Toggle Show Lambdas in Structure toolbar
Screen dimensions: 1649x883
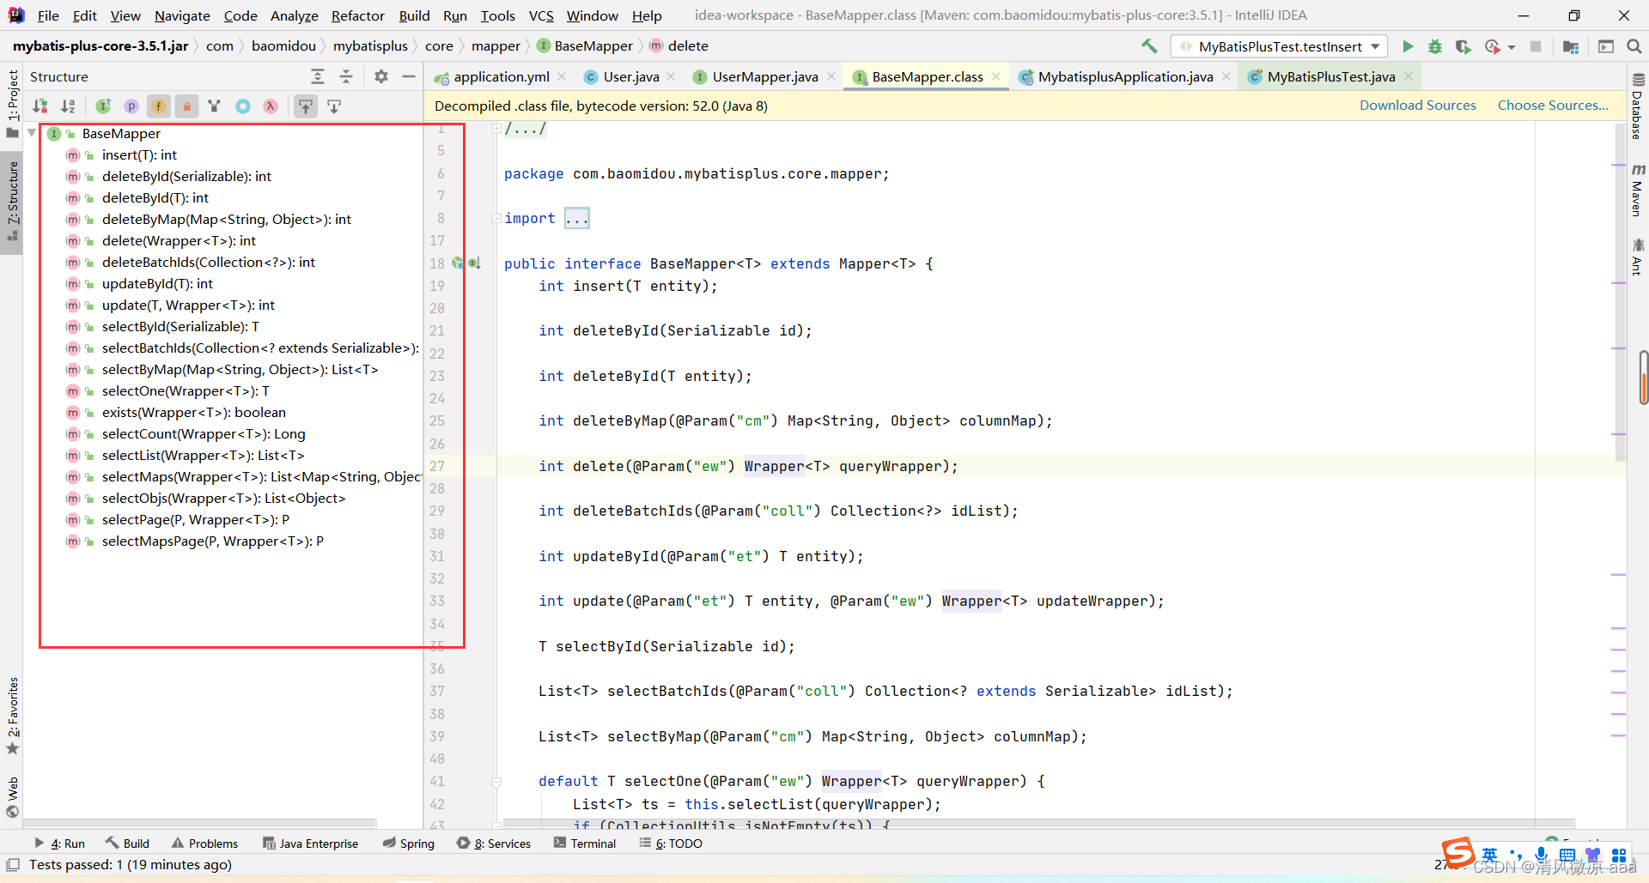[271, 106]
